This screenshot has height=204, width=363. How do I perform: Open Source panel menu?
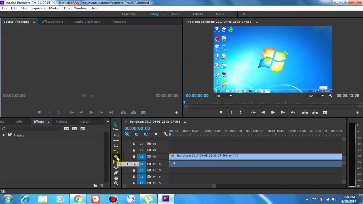pos(34,22)
